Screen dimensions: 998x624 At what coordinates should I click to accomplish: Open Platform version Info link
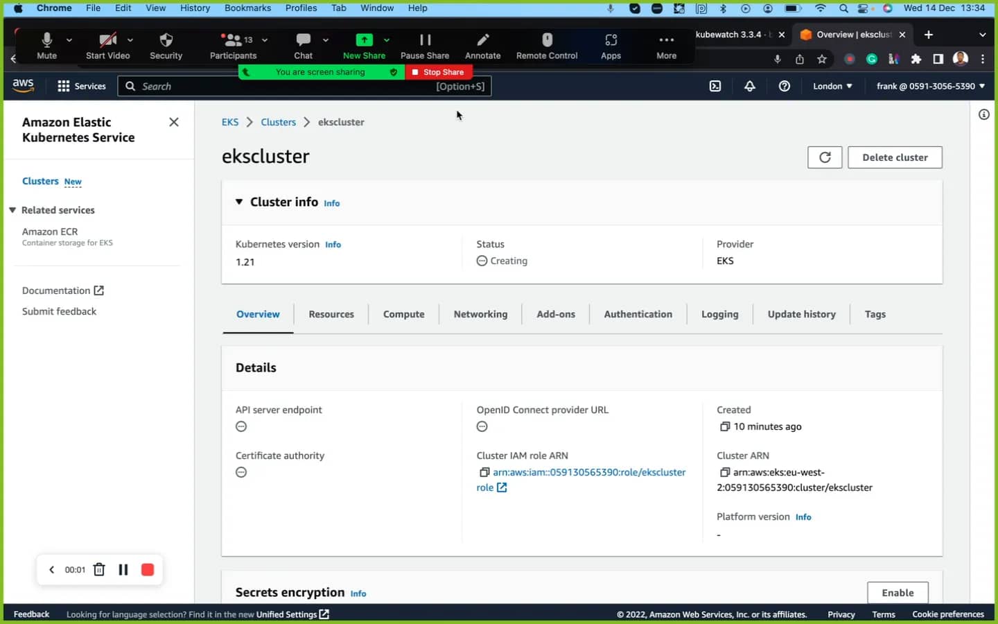click(803, 517)
